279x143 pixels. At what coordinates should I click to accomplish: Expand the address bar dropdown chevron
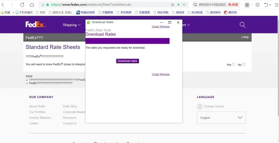184,5
